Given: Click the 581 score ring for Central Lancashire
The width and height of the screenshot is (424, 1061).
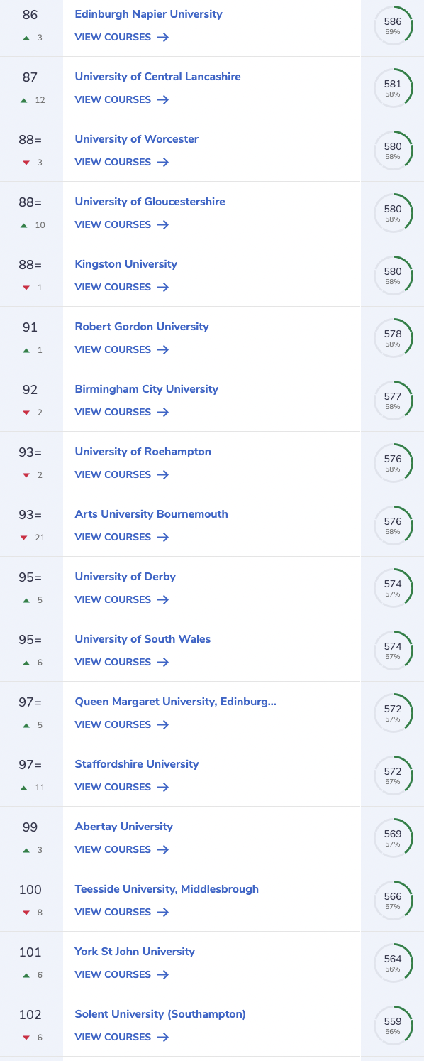Looking at the screenshot, I should [393, 88].
